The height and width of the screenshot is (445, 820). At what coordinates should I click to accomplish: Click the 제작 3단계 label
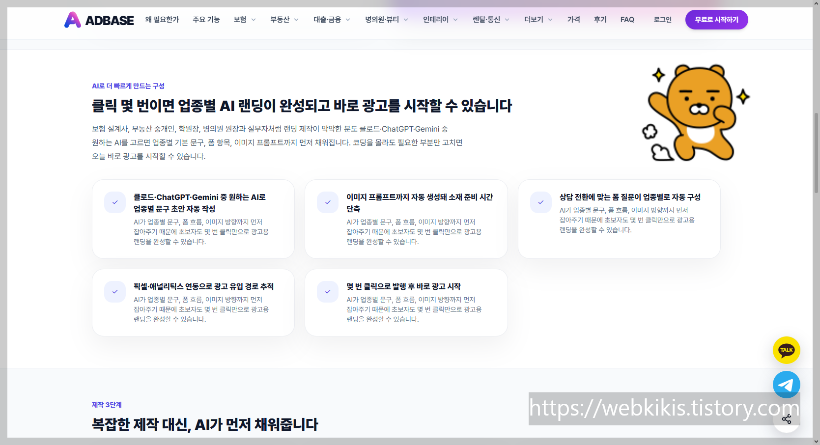(x=107, y=405)
